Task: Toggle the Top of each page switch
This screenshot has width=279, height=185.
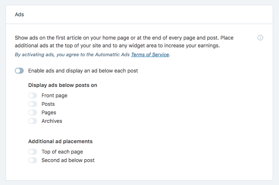Action: (33, 152)
